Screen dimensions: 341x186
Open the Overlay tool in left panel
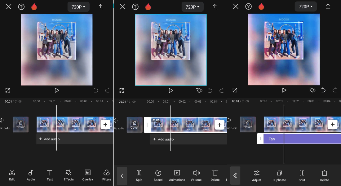click(x=88, y=175)
